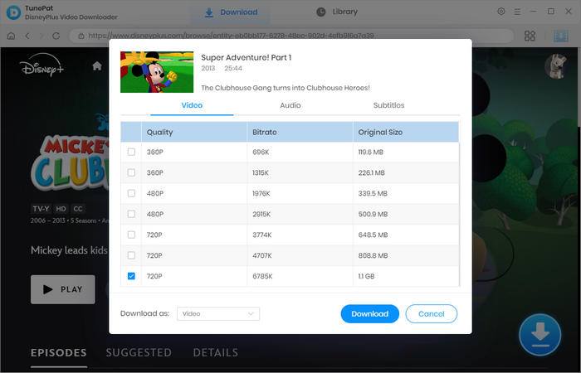Viewport: 581px width, 373px height.
Task: Click the browser home icon
Action: point(12,36)
